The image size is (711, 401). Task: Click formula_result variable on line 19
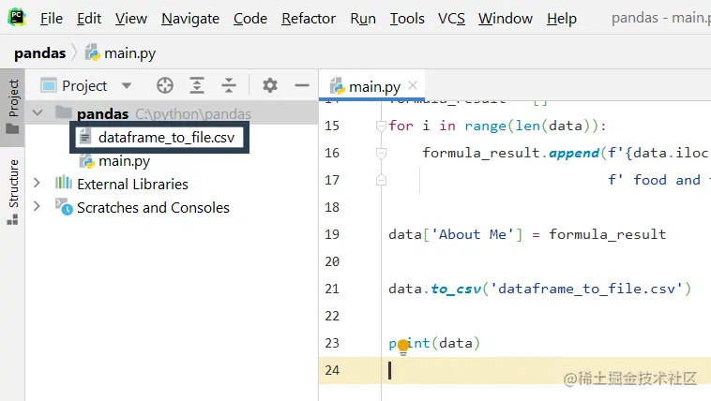click(607, 234)
